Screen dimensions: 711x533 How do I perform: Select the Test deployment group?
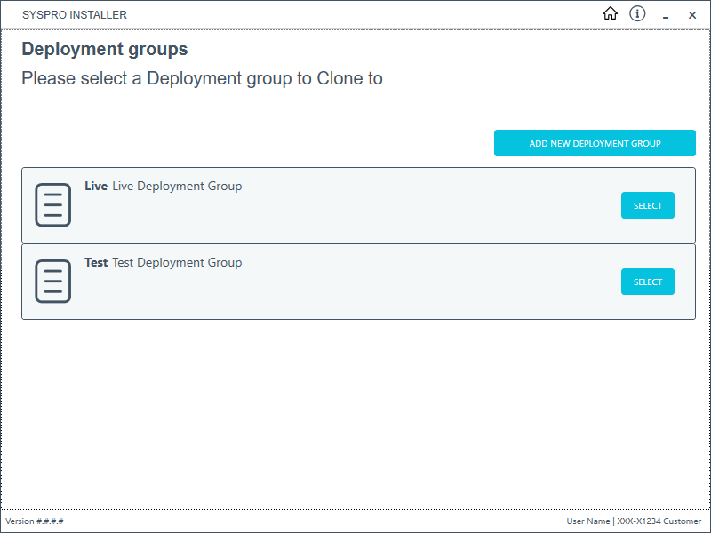tap(647, 282)
